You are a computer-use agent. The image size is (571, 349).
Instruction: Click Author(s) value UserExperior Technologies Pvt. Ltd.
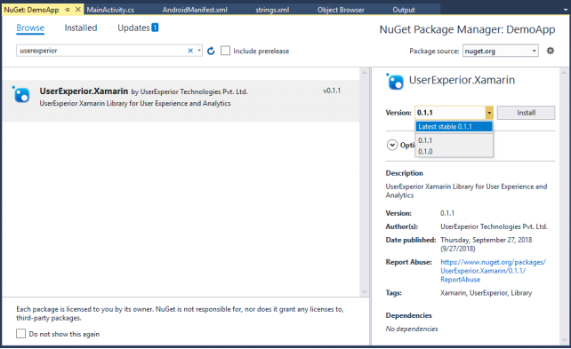[494, 226]
